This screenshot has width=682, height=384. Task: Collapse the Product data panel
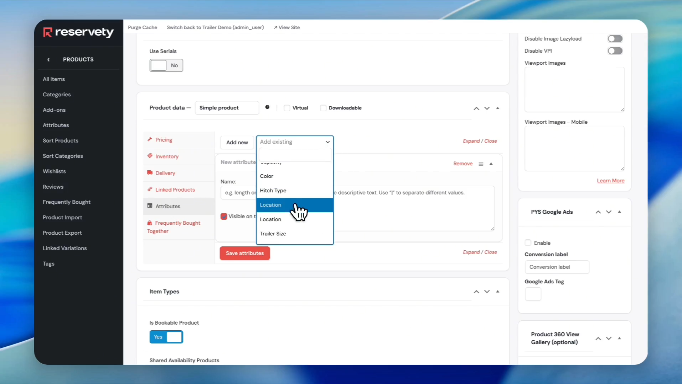[x=498, y=108]
